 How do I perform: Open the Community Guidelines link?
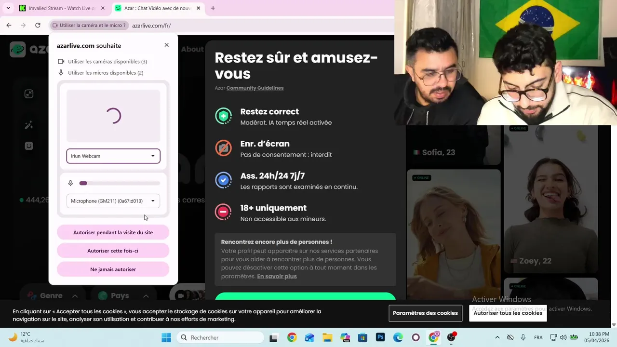(x=255, y=88)
